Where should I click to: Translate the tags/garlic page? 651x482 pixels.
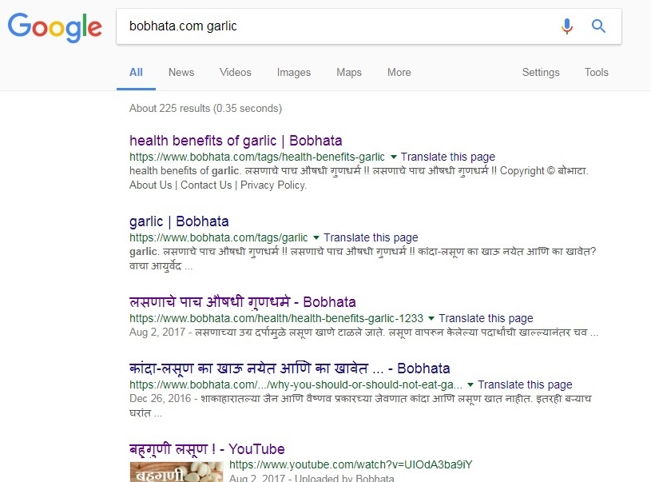point(371,237)
